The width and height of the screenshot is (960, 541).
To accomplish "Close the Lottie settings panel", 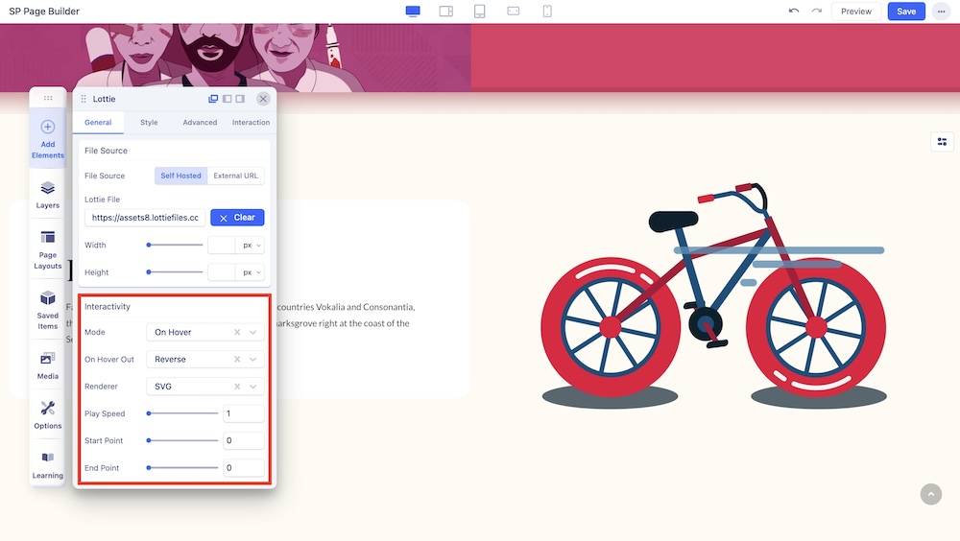I will [x=263, y=99].
